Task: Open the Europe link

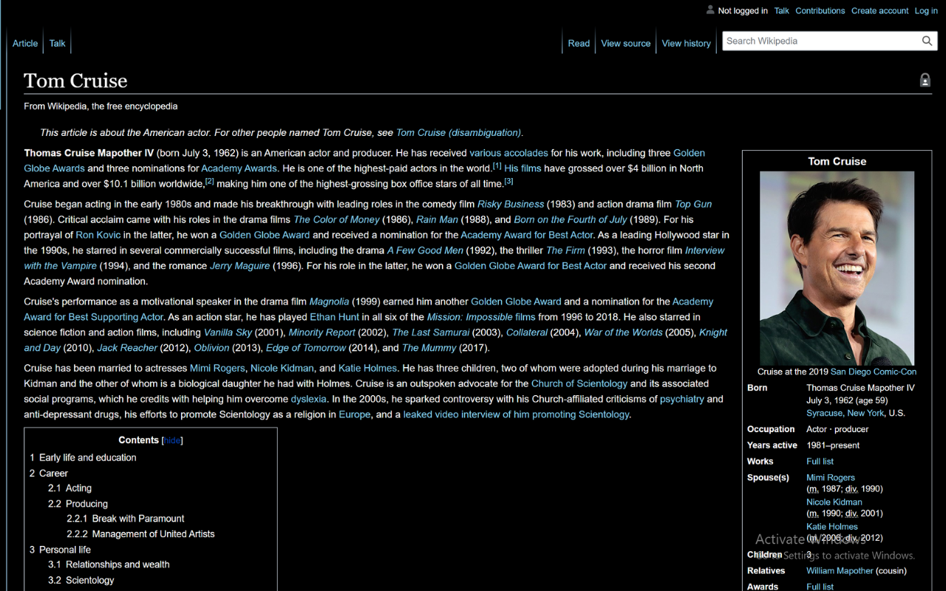Action: click(x=355, y=414)
